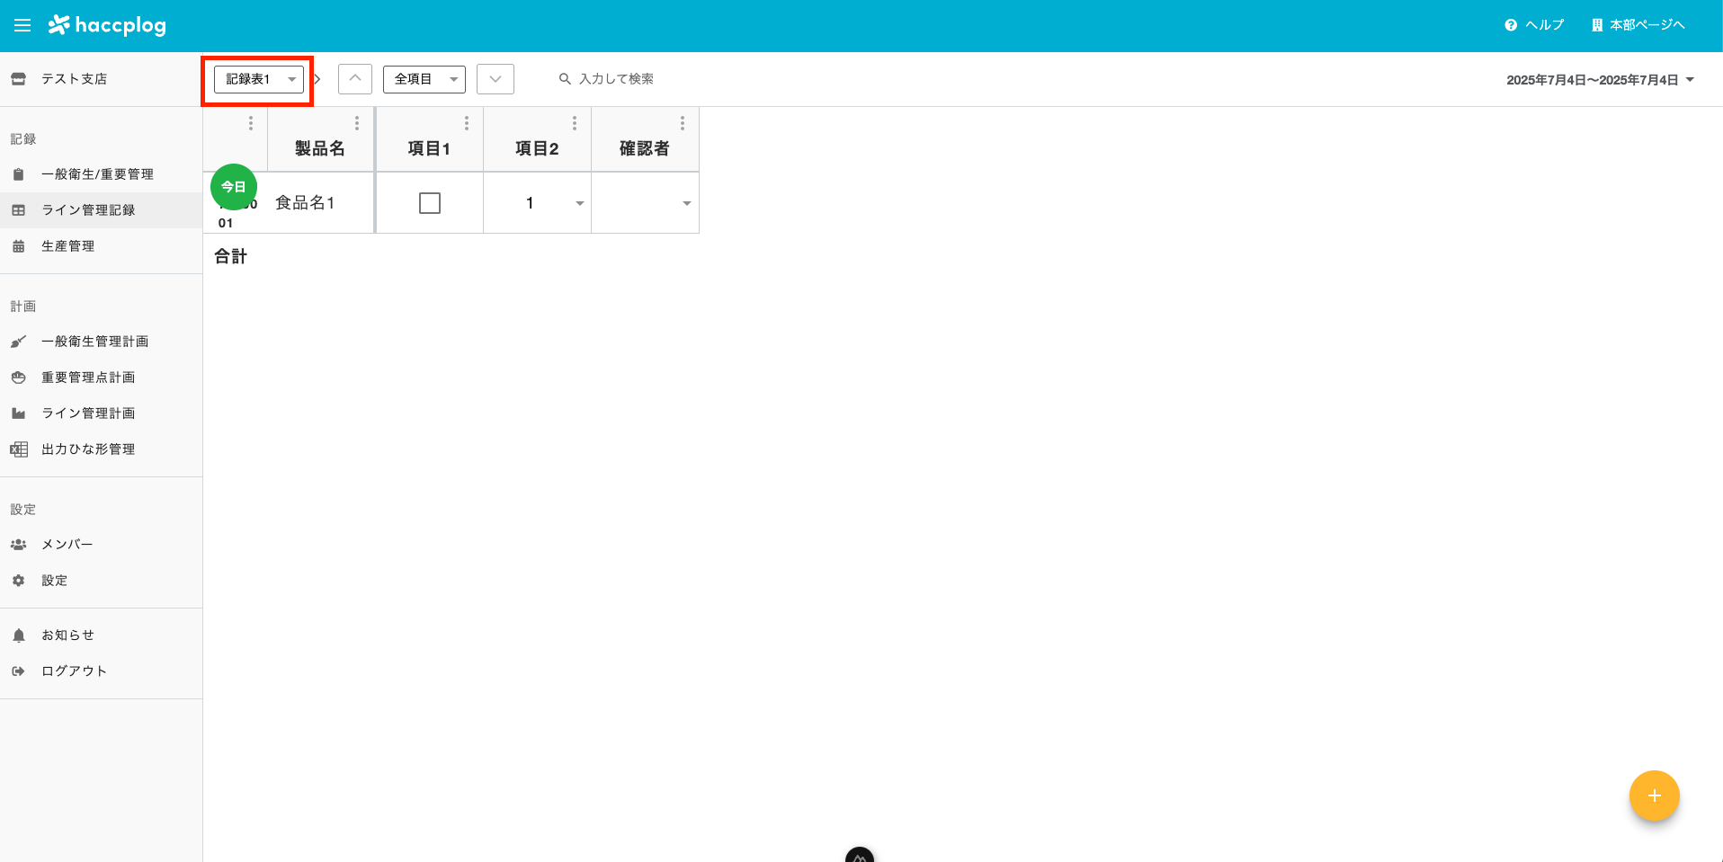Open 生産管理 from the sidebar

coord(68,245)
